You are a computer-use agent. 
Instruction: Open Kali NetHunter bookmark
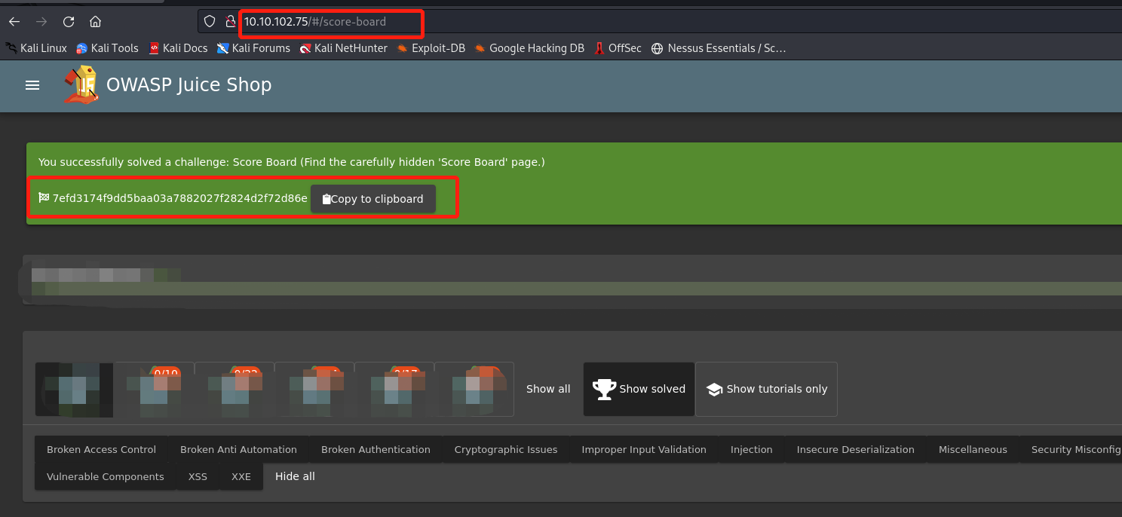tap(343, 48)
